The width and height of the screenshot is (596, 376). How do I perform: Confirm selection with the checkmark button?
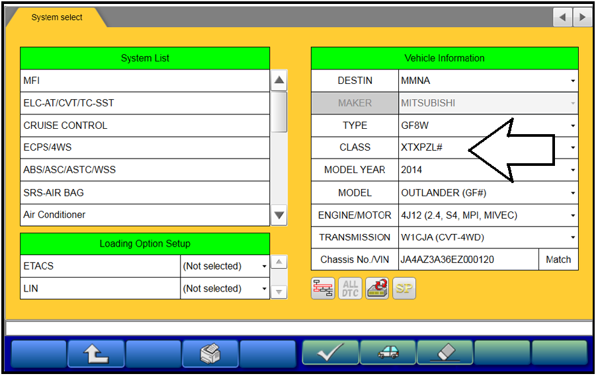coord(330,354)
